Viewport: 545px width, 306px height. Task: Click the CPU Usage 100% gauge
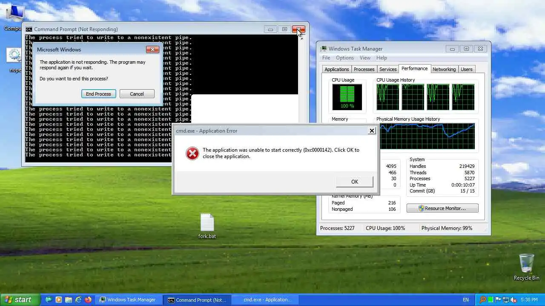(x=347, y=97)
